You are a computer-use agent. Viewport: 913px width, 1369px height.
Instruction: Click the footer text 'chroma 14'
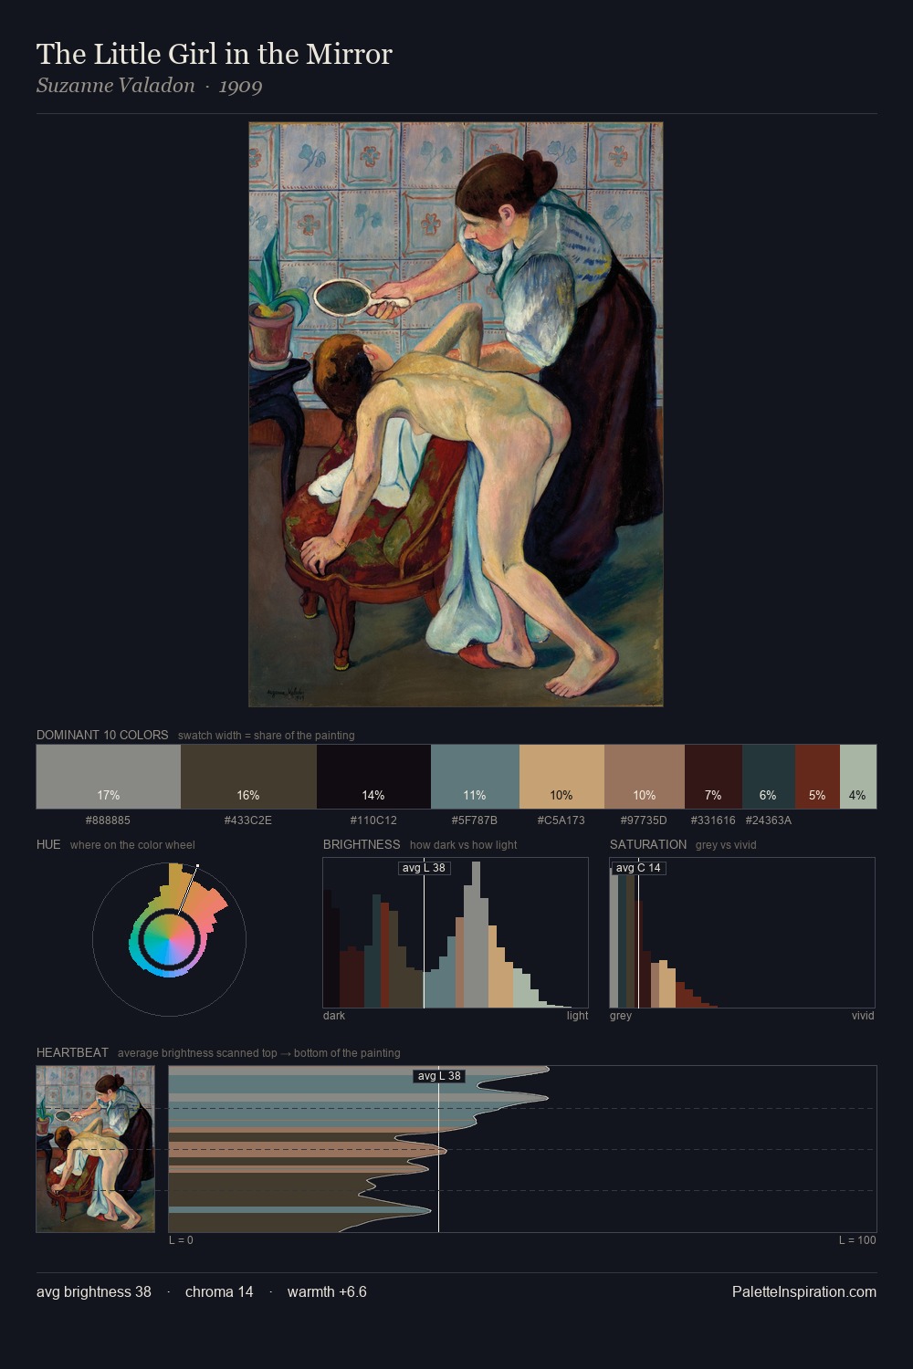[219, 1292]
